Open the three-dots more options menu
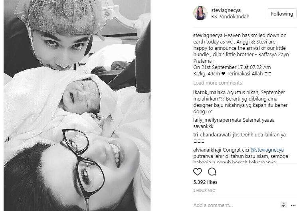 click(293, 205)
